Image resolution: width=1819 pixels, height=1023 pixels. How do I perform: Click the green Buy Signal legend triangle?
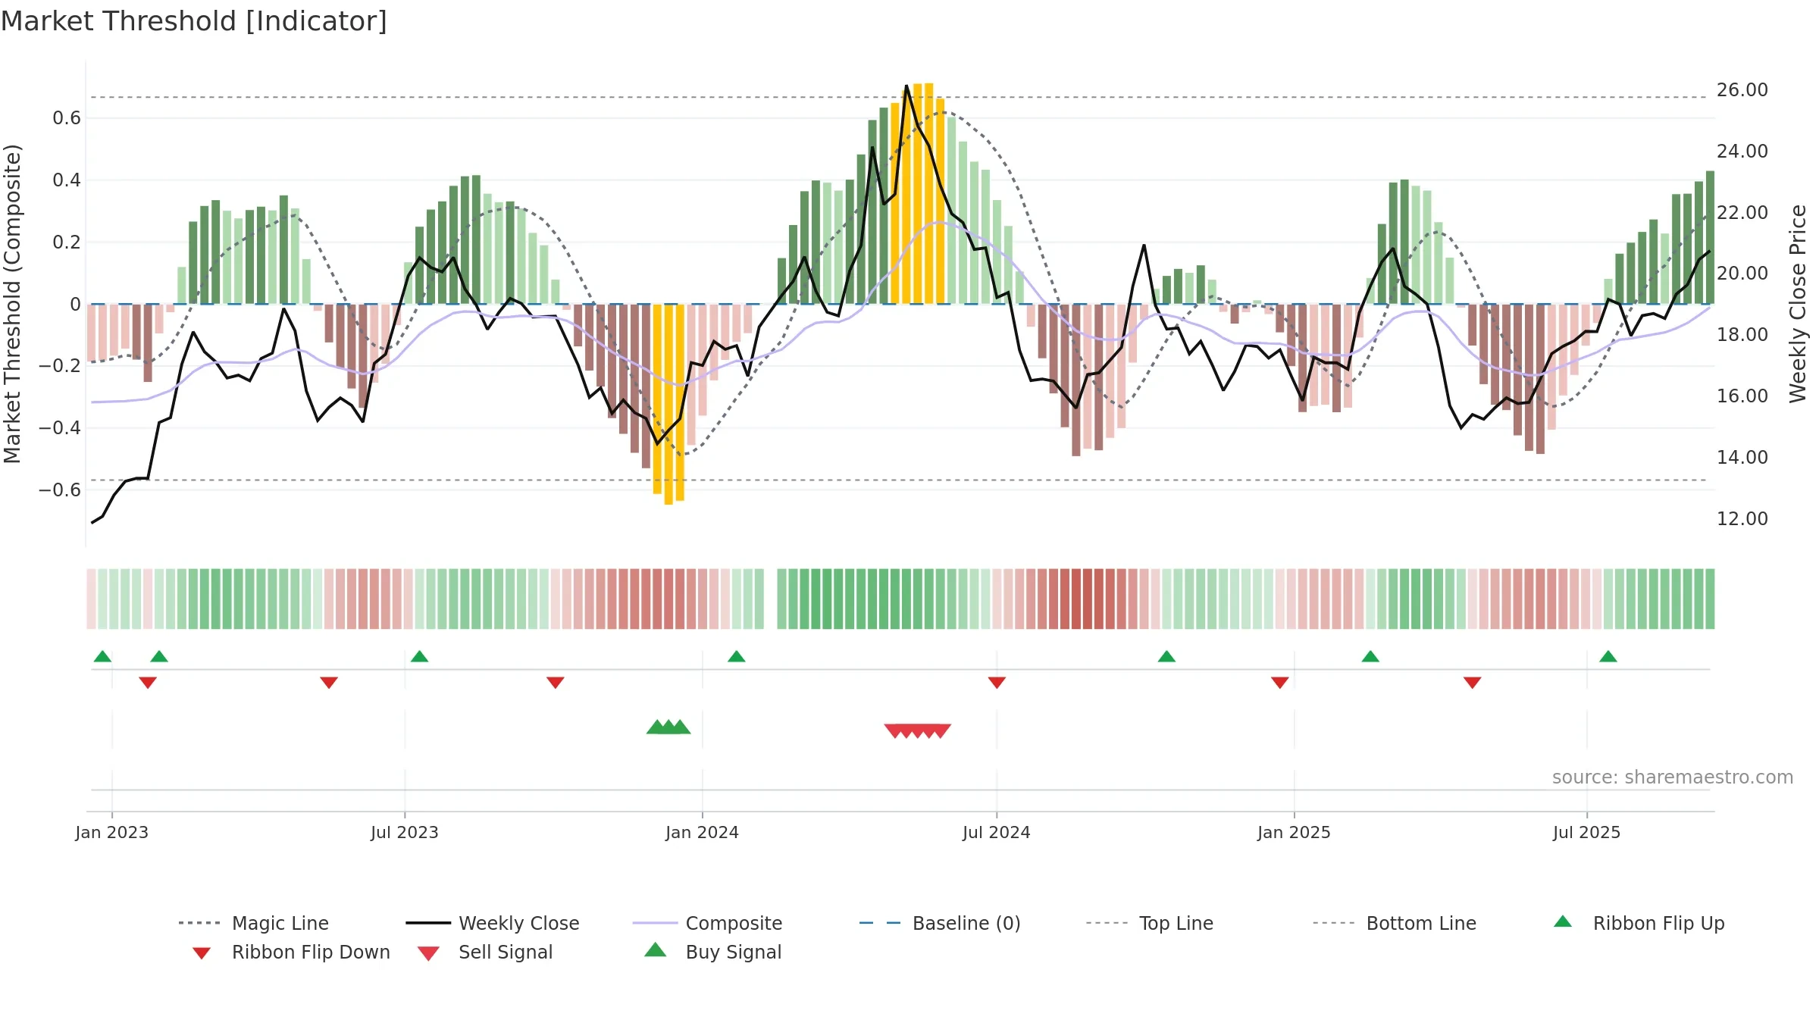tap(656, 949)
